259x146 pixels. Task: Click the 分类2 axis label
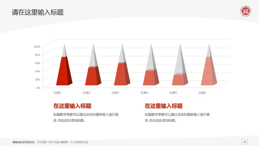(86, 93)
